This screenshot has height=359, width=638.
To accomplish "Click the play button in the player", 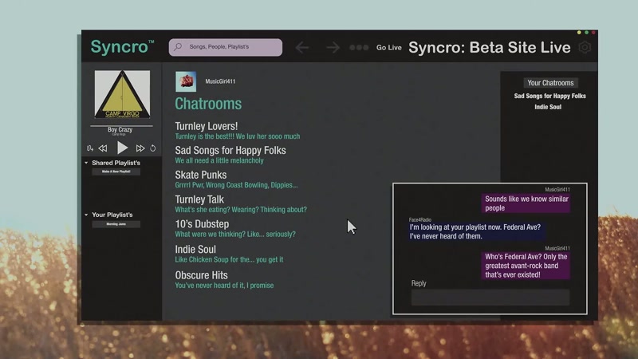I will coord(123,148).
